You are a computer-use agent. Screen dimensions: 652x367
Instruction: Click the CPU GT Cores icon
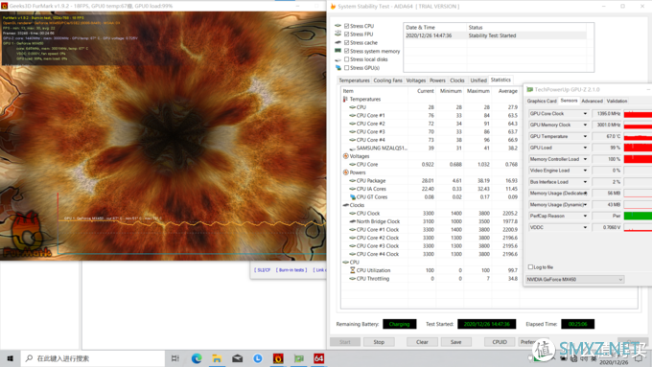pyautogui.click(x=352, y=197)
